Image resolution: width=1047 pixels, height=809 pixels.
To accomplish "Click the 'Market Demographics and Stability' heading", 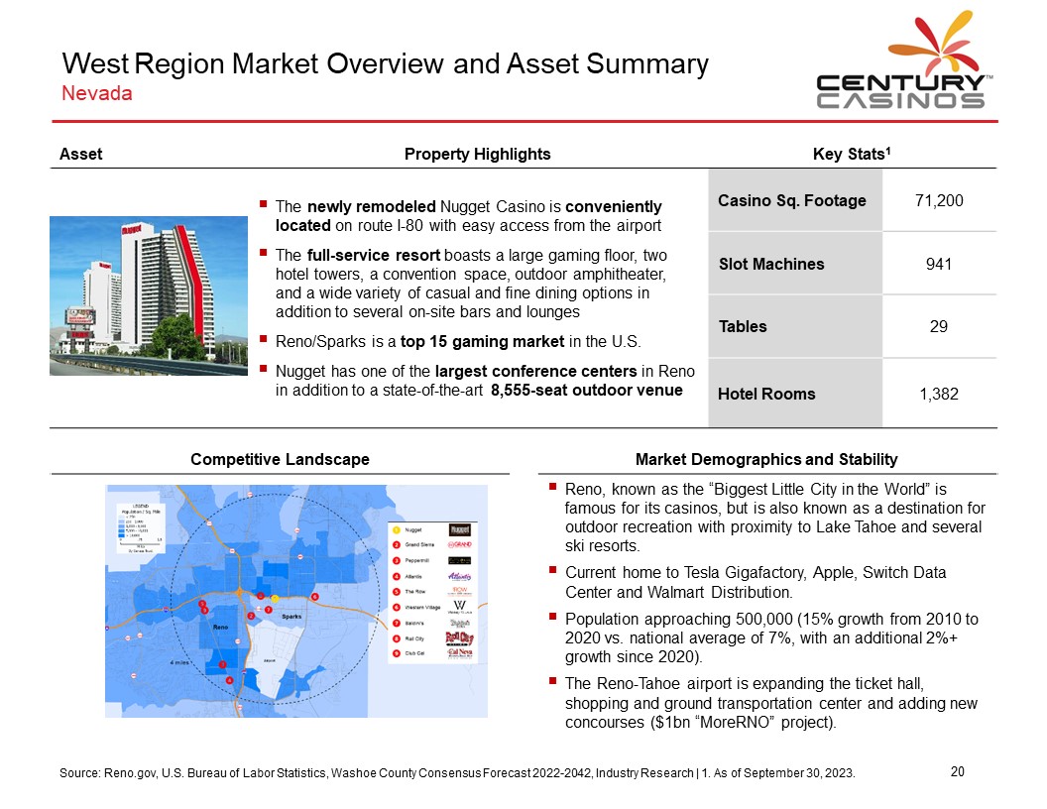I will coord(766,459).
